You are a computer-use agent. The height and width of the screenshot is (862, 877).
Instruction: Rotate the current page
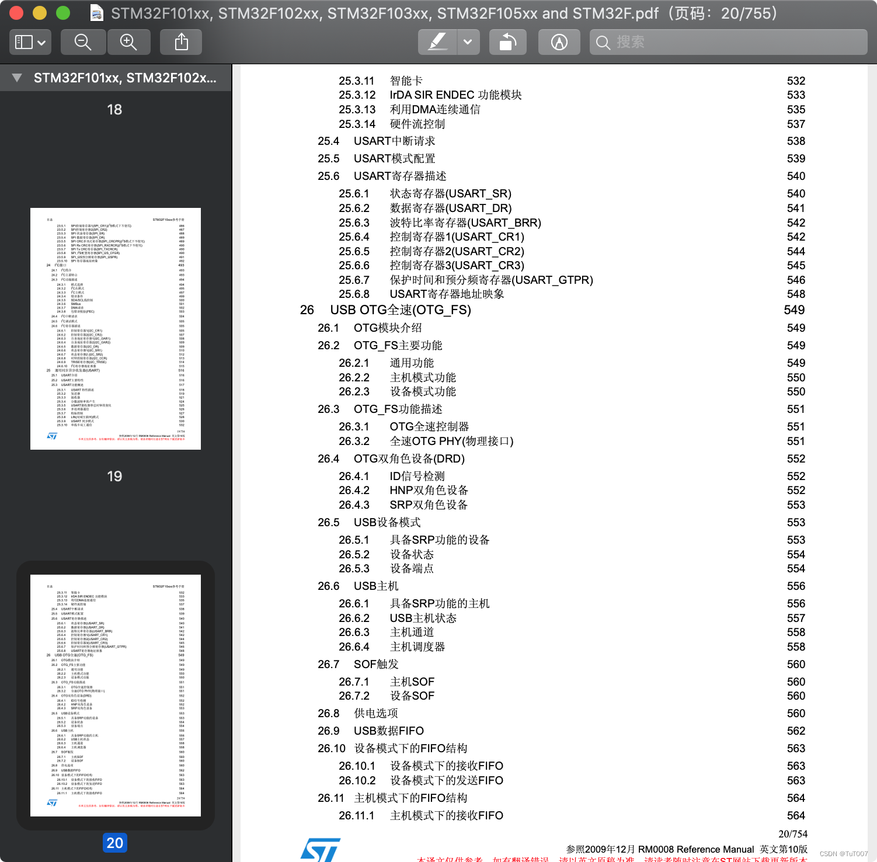507,41
